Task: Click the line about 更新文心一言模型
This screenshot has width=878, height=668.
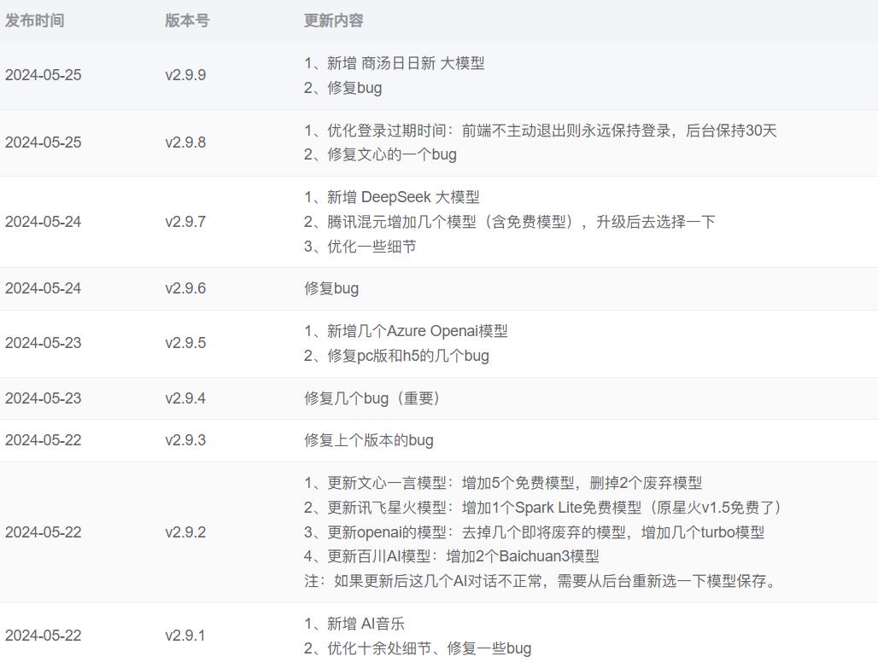Action: [503, 483]
